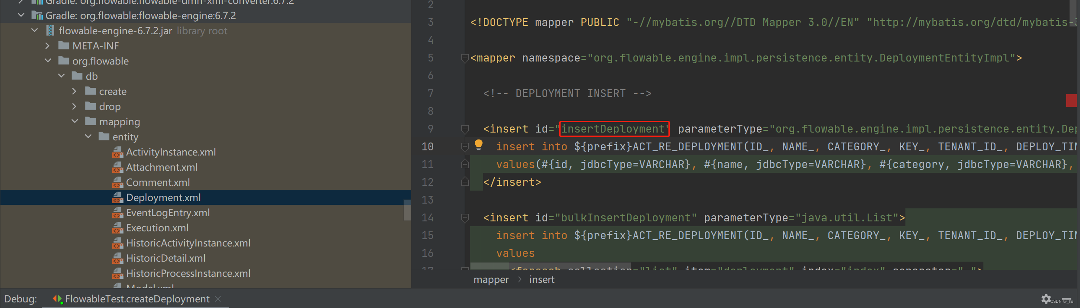The height and width of the screenshot is (308, 1080).
Task: Select HistoricDetail.xml in the tree
Action: pyautogui.click(x=166, y=258)
